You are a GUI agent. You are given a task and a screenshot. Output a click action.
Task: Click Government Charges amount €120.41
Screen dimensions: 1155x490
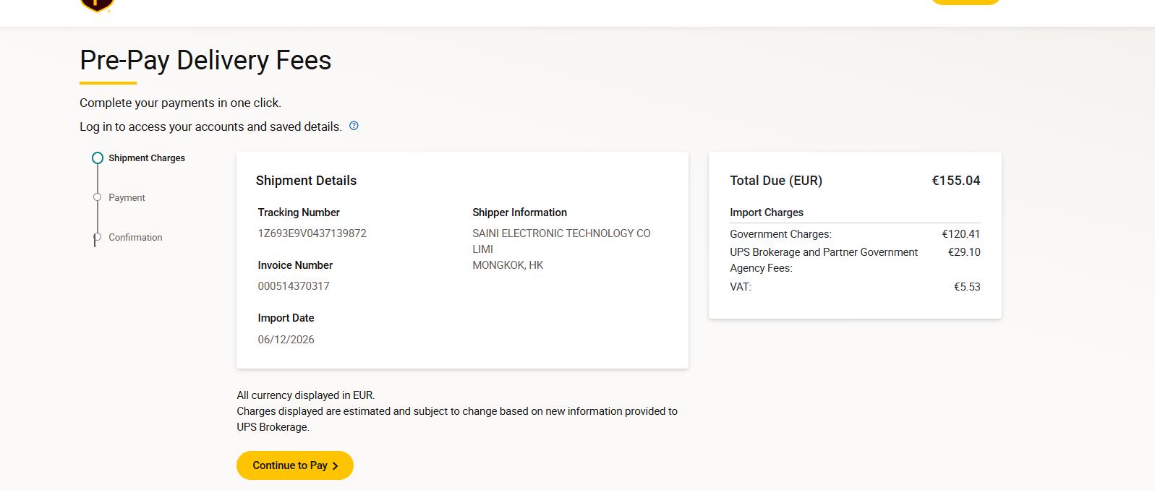click(961, 234)
